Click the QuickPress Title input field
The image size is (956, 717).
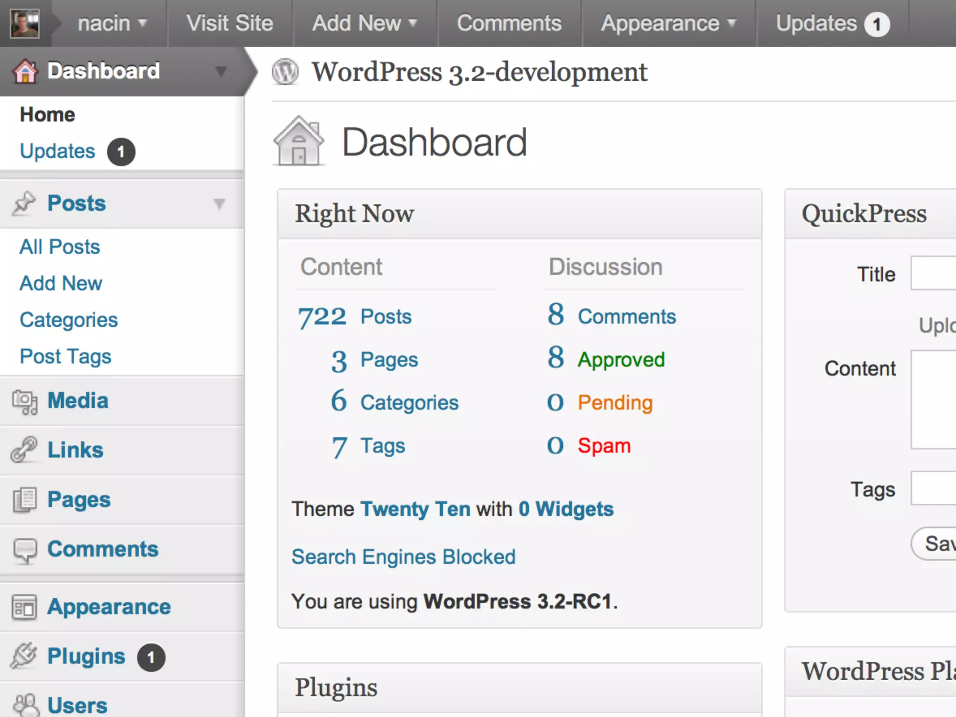tap(934, 274)
